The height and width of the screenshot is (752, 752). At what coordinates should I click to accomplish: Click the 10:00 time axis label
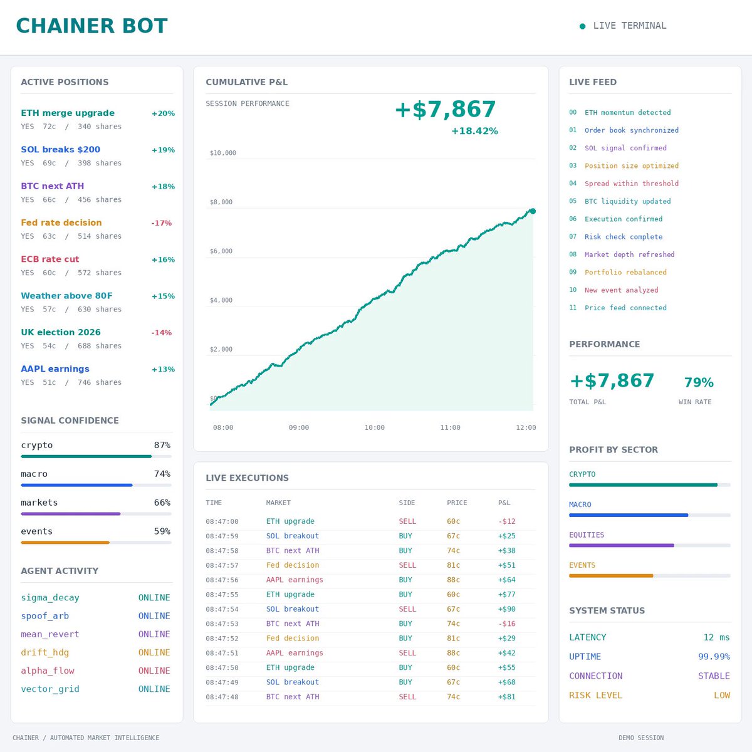click(x=375, y=427)
